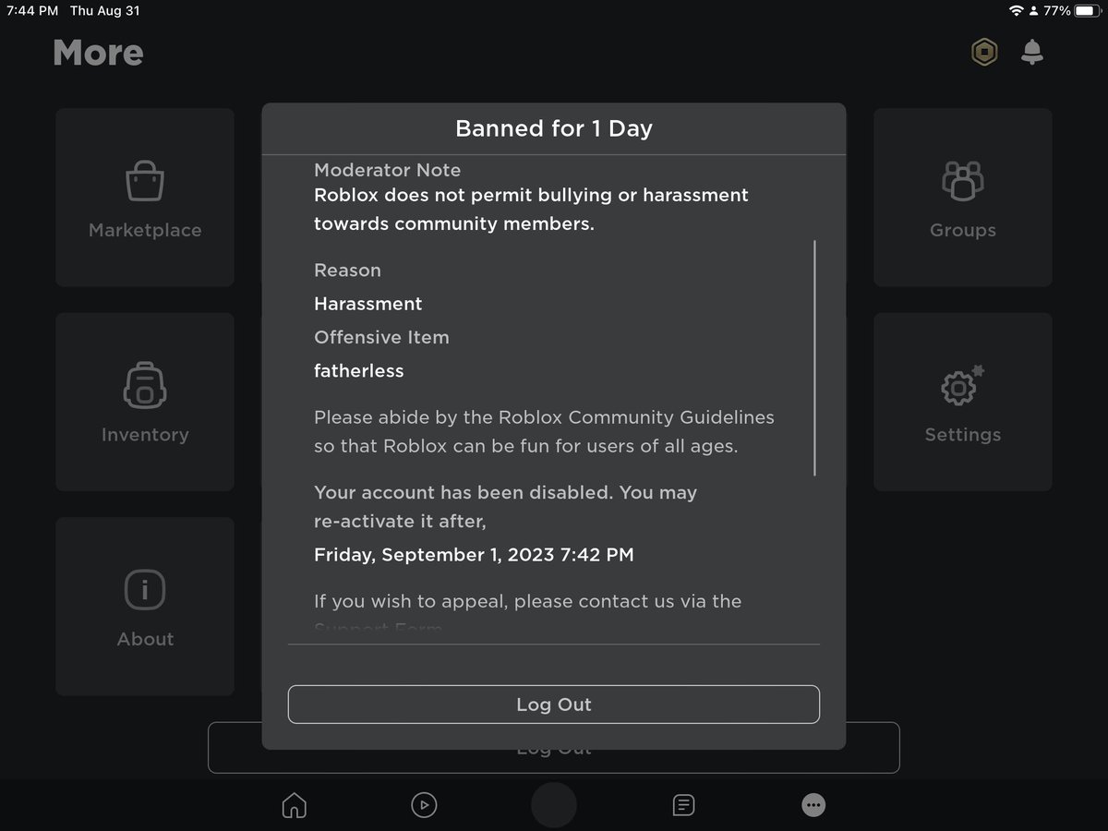This screenshot has height=831, width=1108.
Task: Open the Inventory backpack tile
Action: (x=145, y=402)
